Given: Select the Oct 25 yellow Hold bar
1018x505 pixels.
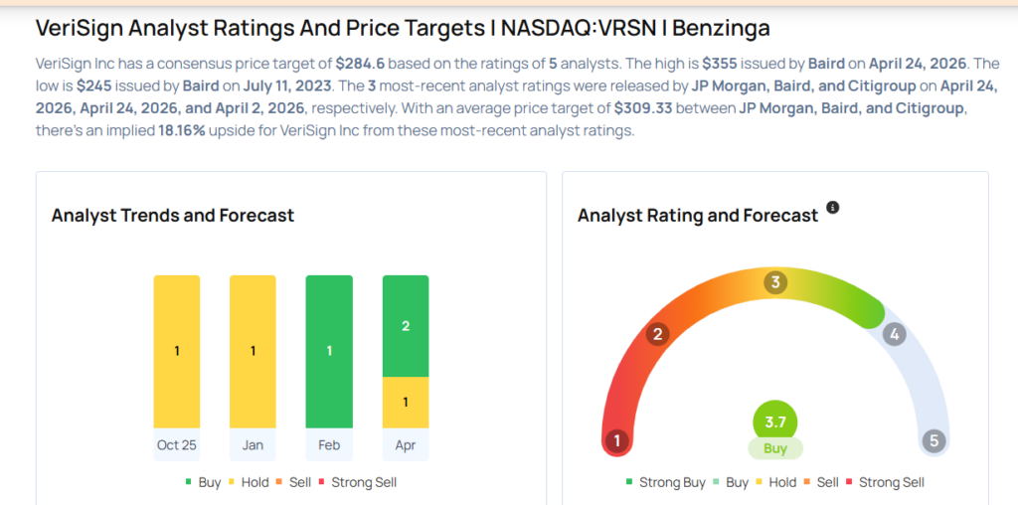Looking at the screenshot, I should [177, 351].
